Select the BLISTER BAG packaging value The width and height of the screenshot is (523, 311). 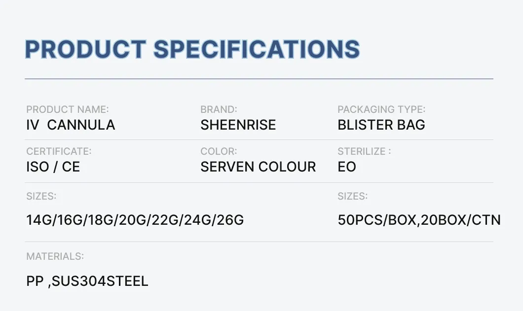(381, 125)
